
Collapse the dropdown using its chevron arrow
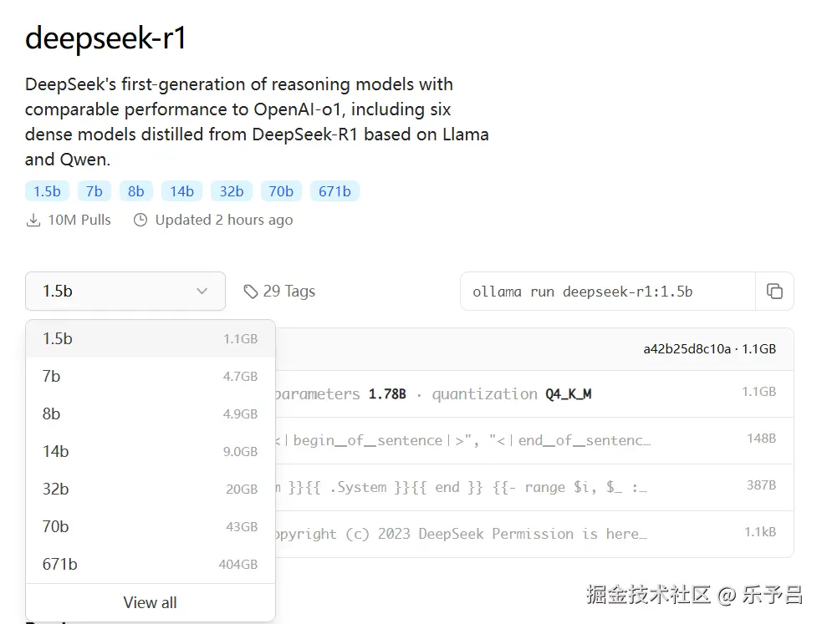pyautogui.click(x=202, y=292)
